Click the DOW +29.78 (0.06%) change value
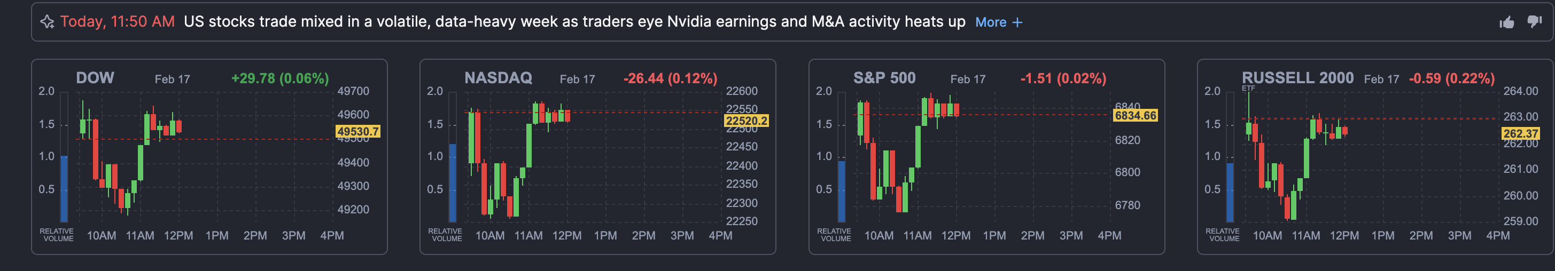The width and height of the screenshot is (1555, 271). (280, 78)
